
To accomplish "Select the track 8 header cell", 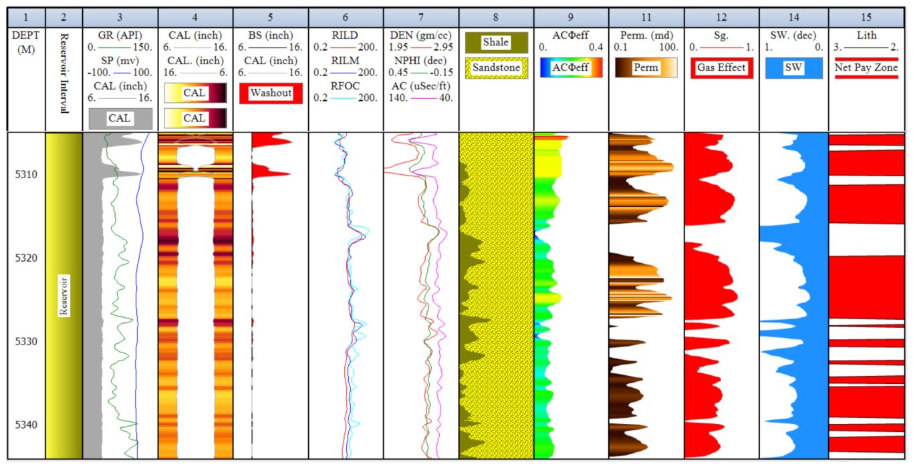I will [496, 15].
